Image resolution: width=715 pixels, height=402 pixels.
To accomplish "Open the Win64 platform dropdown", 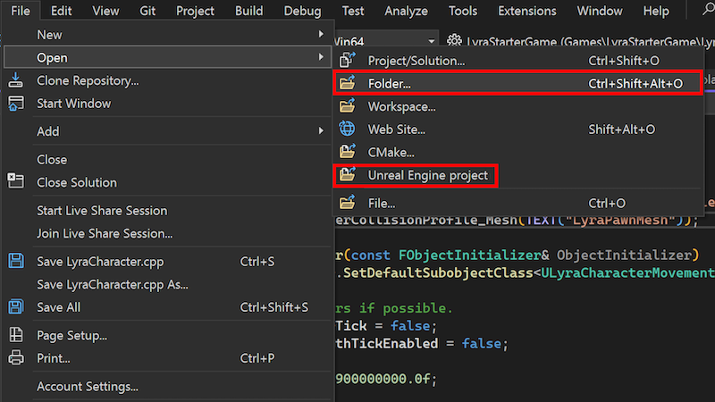I will click(431, 41).
